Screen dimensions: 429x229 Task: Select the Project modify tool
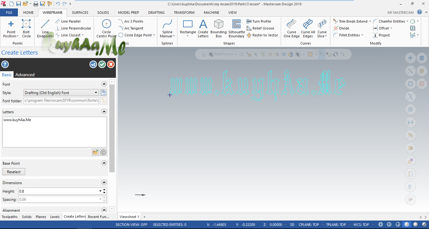381,35
